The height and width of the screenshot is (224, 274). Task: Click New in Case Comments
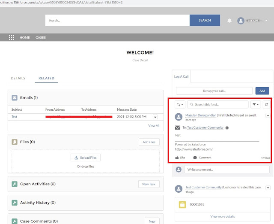click(x=152, y=221)
